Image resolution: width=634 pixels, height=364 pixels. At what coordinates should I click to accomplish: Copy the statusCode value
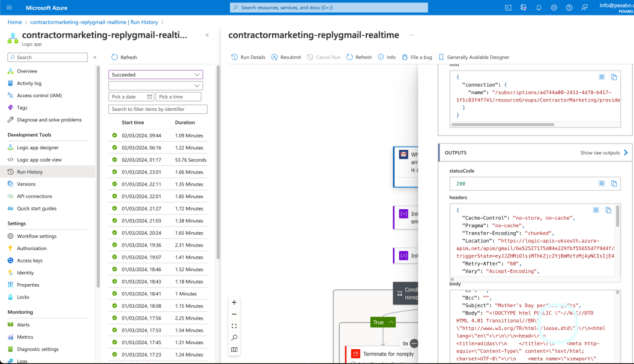[614, 184]
